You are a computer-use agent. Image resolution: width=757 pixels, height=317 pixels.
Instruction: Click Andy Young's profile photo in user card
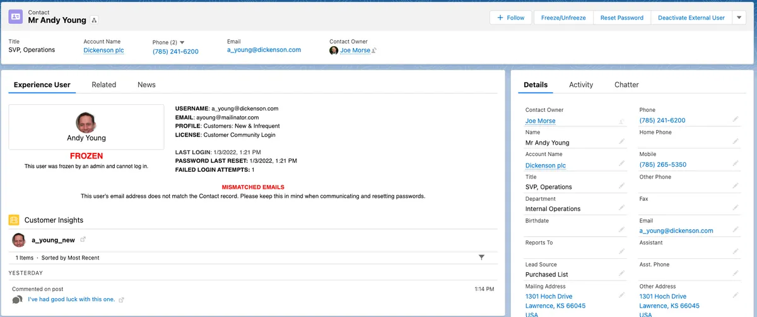pyautogui.click(x=86, y=123)
